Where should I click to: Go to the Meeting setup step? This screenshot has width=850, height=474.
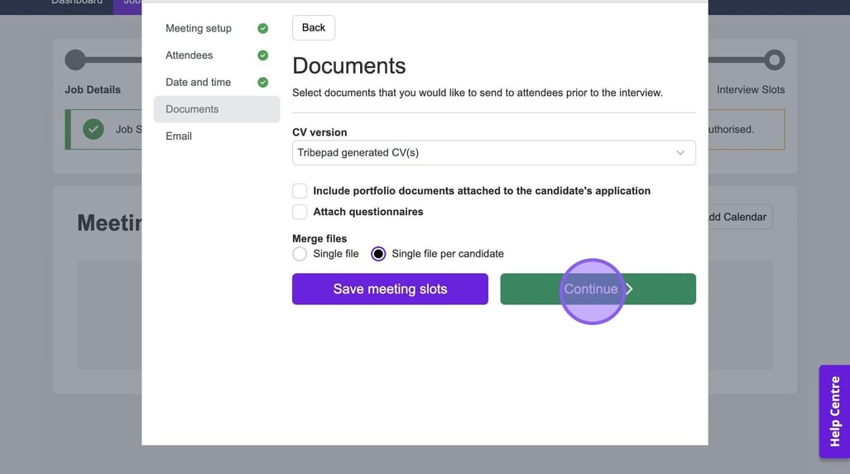click(199, 28)
